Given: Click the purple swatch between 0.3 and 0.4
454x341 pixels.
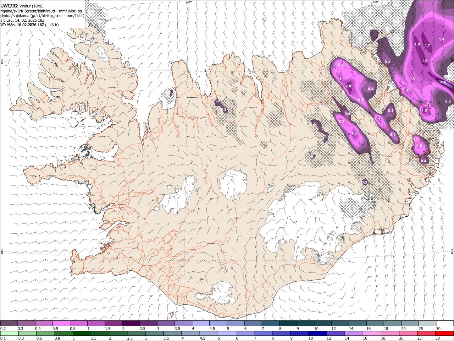Looking at the screenshot, I should [x=26, y=323].
